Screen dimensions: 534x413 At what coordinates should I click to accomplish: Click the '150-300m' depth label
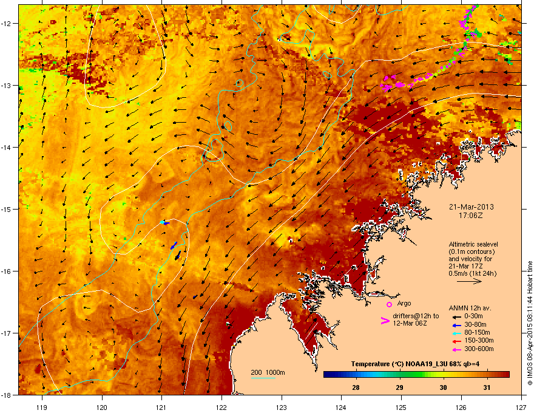point(479,340)
